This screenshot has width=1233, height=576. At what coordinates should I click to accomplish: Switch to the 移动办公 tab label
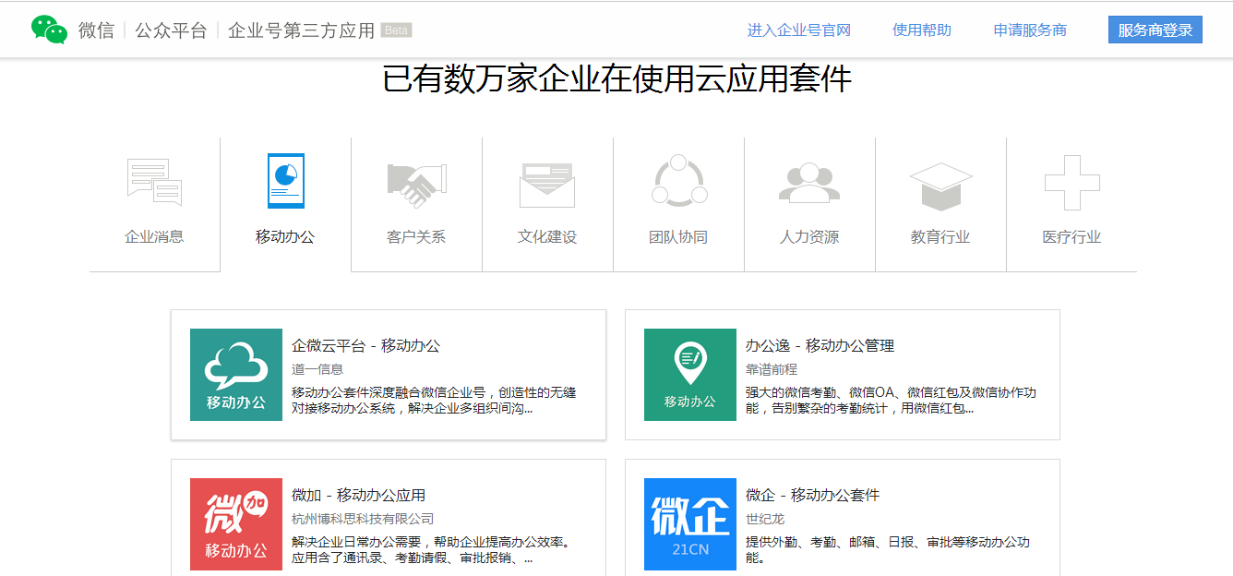click(x=285, y=237)
